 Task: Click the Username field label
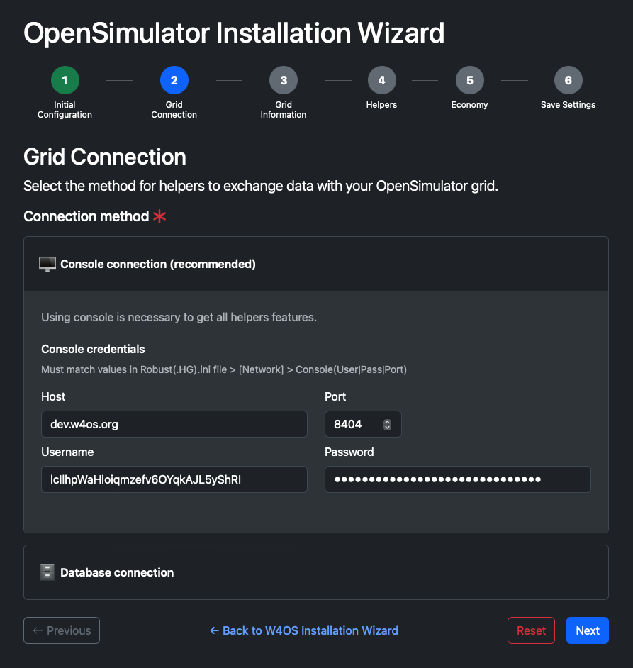click(x=67, y=452)
